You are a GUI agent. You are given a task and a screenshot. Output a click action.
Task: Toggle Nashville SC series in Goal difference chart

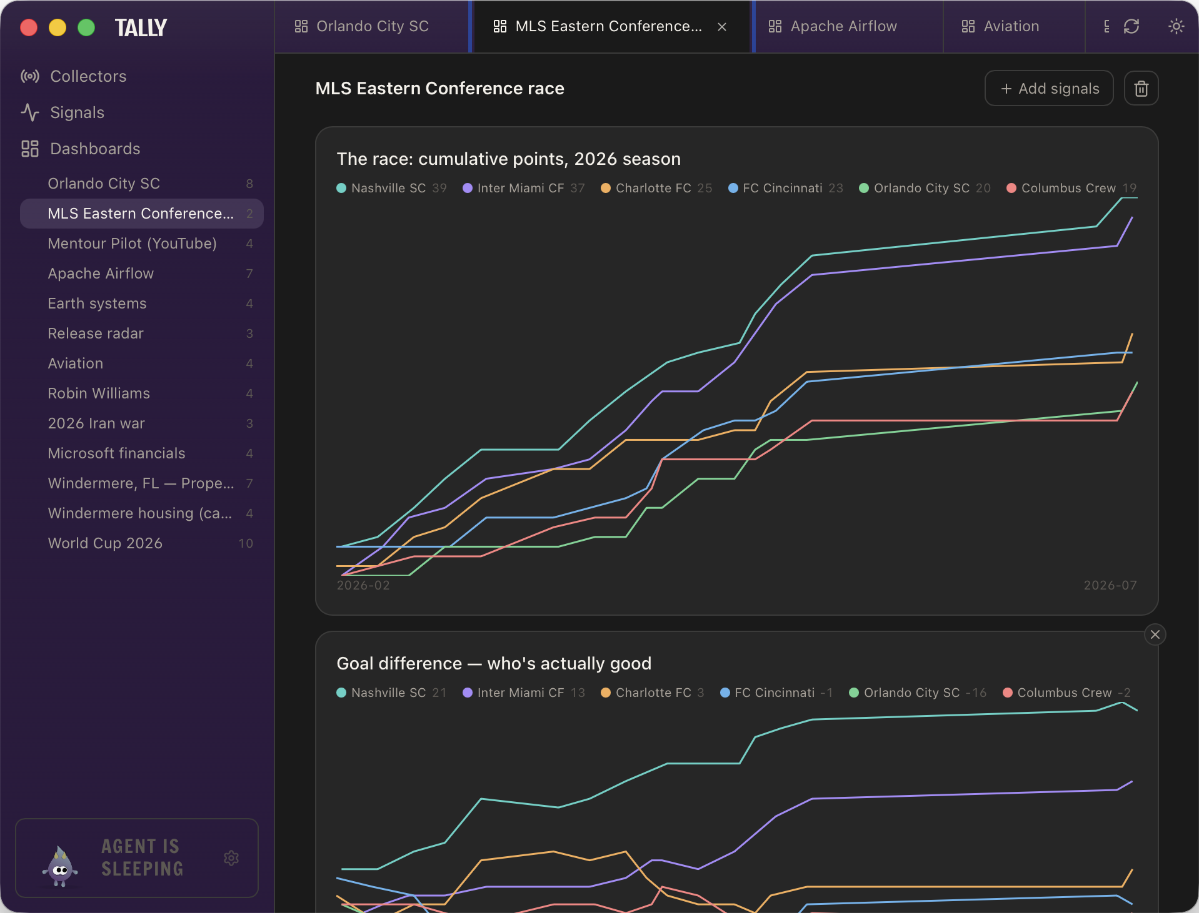pyautogui.click(x=391, y=693)
